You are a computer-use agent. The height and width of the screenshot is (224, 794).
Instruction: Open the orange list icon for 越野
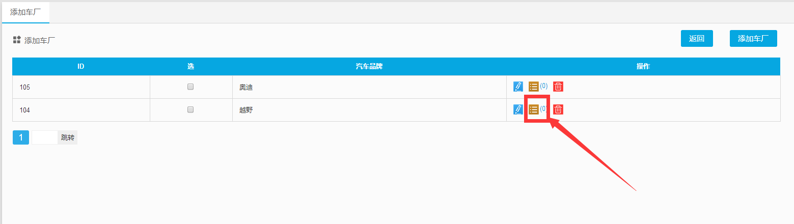point(533,109)
